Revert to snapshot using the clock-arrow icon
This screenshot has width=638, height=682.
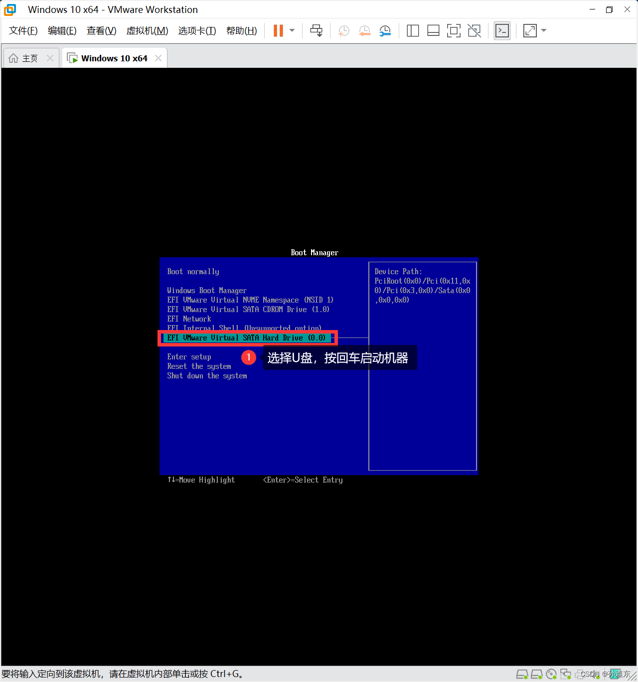click(x=364, y=31)
